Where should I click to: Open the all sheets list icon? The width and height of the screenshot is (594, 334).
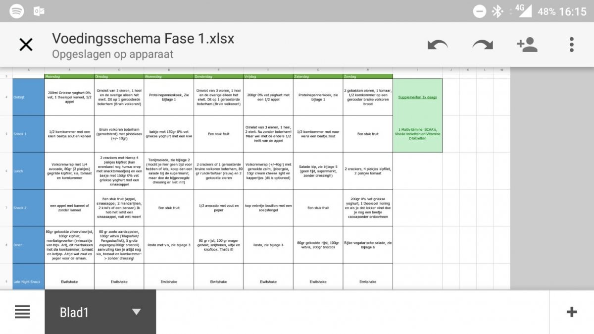point(22,312)
